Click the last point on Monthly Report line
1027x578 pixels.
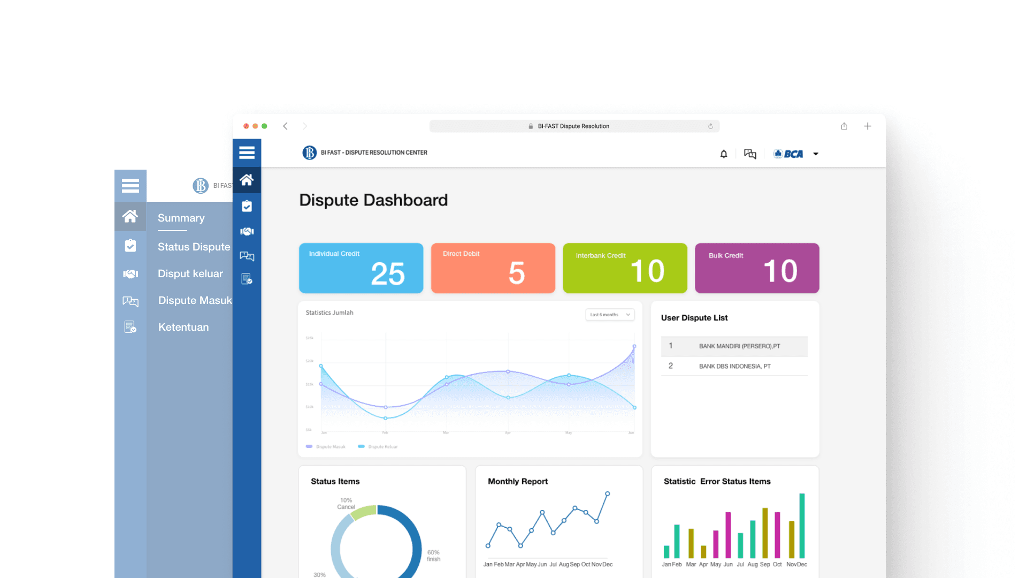click(x=608, y=493)
